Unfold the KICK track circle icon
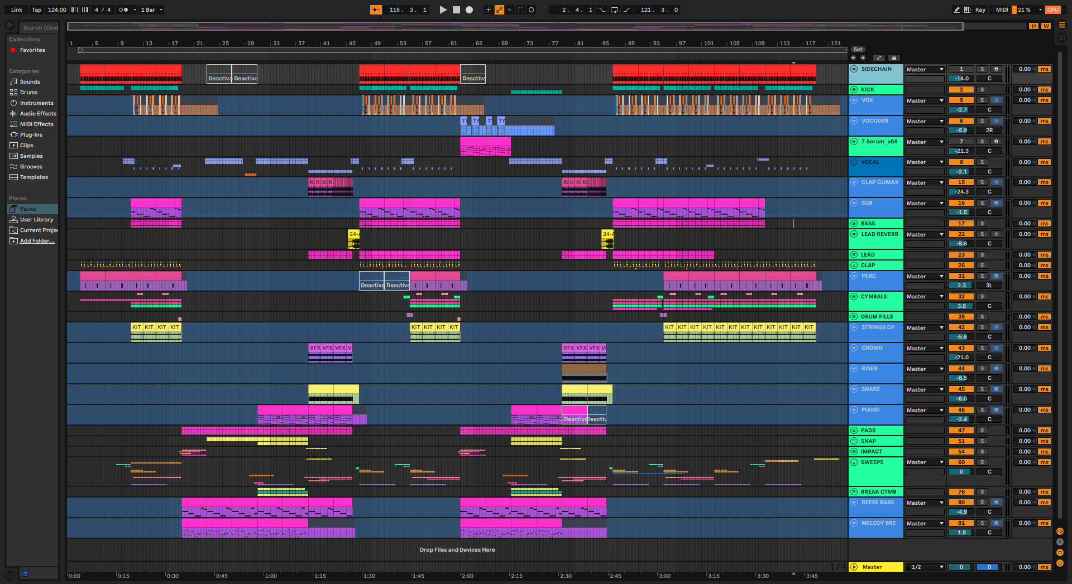This screenshot has height=584, width=1072. 854,90
